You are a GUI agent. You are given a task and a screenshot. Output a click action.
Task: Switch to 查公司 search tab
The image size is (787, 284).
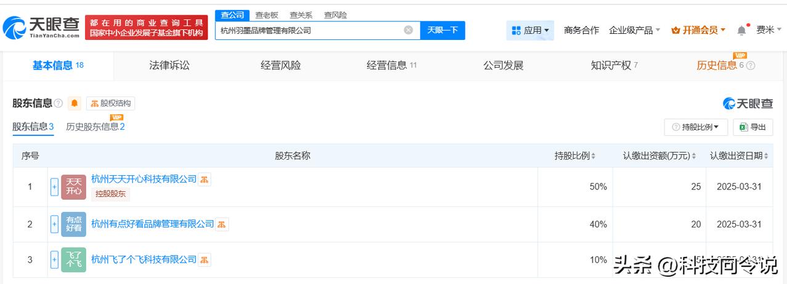232,15
